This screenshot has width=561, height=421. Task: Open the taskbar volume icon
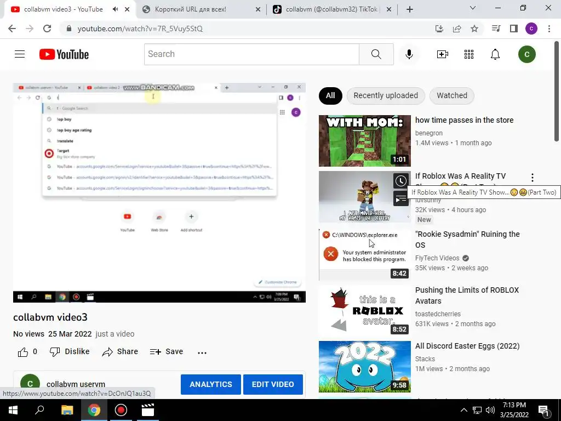[x=490, y=410]
